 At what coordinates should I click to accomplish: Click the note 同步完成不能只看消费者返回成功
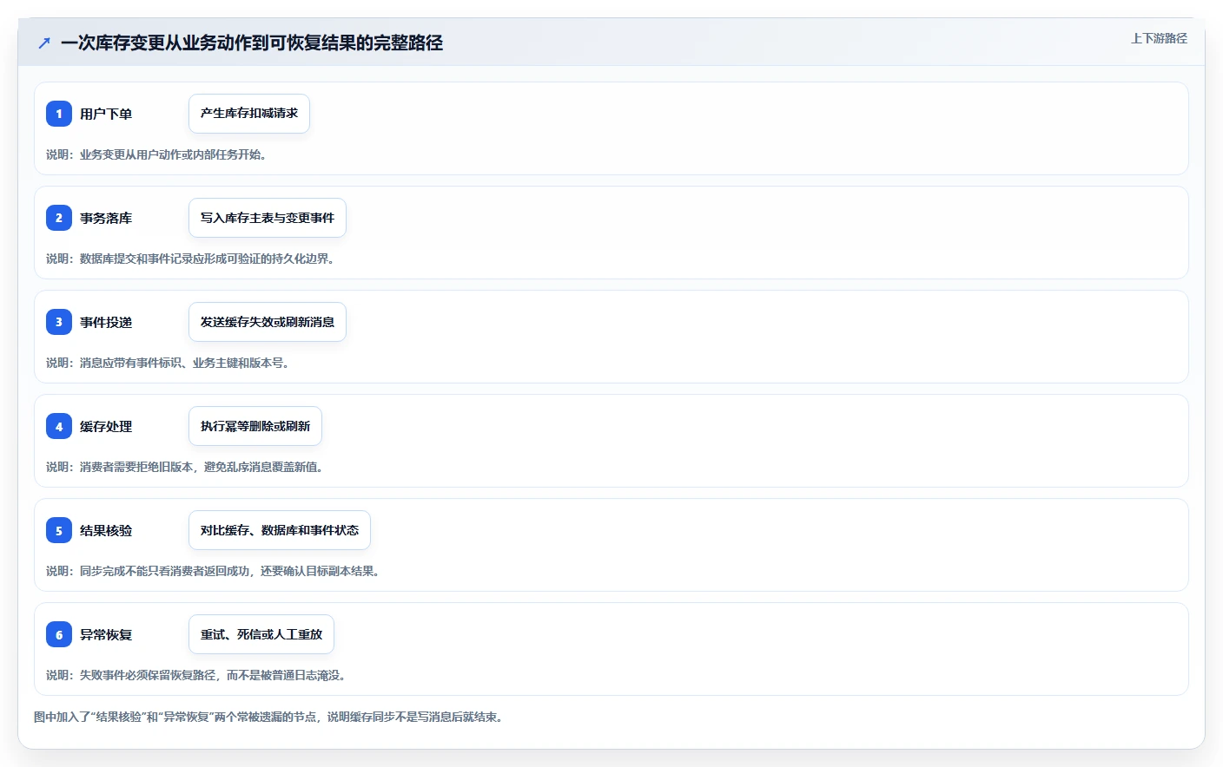[x=165, y=571]
